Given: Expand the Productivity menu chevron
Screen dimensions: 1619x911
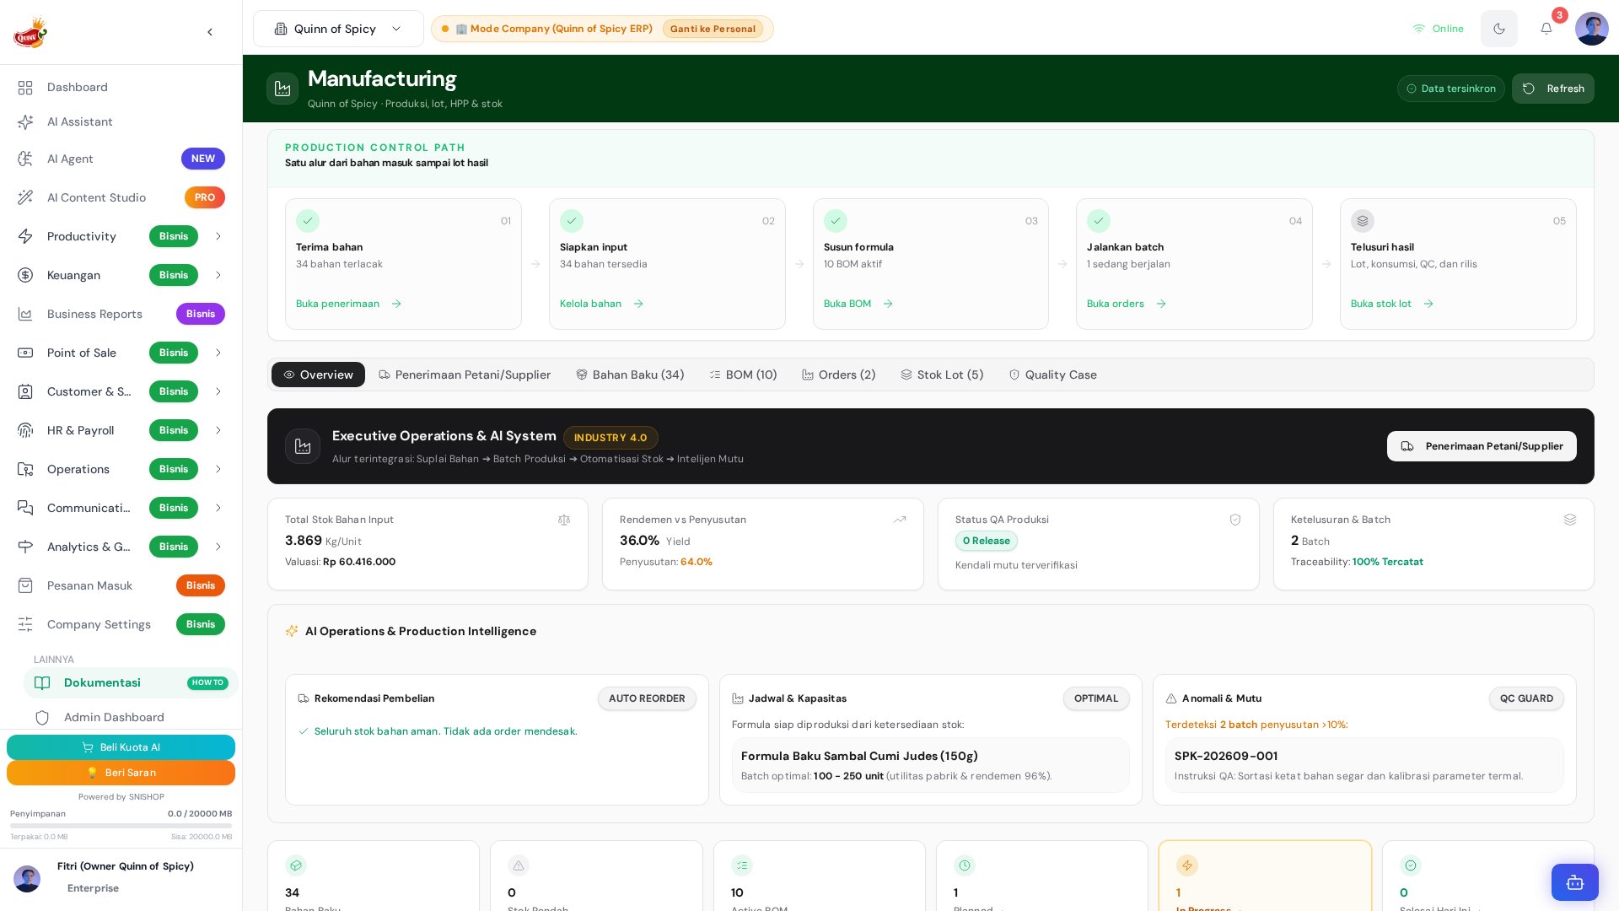Looking at the screenshot, I should (218, 236).
